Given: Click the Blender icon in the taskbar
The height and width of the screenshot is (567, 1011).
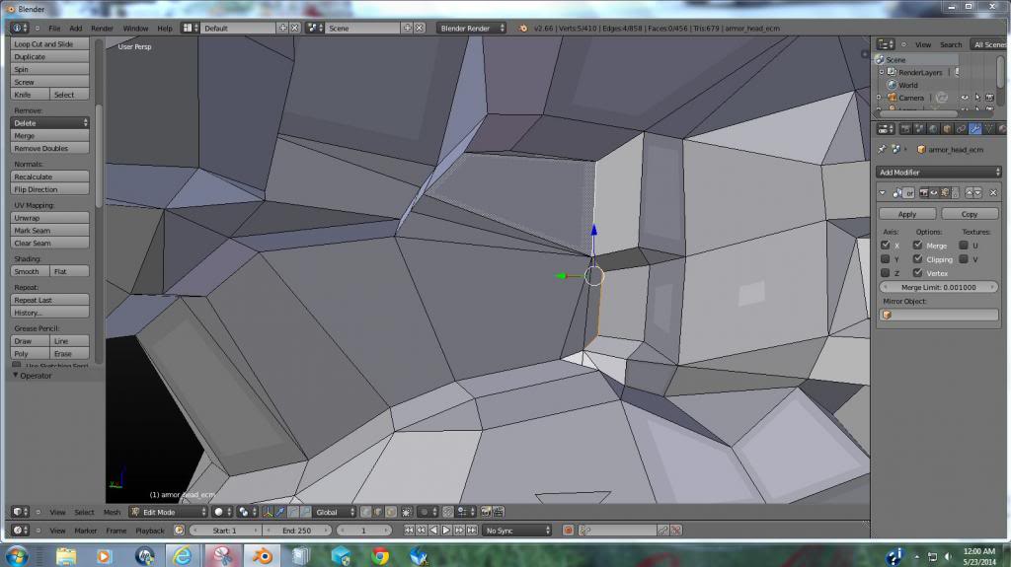Looking at the screenshot, I should [x=262, y=555].
